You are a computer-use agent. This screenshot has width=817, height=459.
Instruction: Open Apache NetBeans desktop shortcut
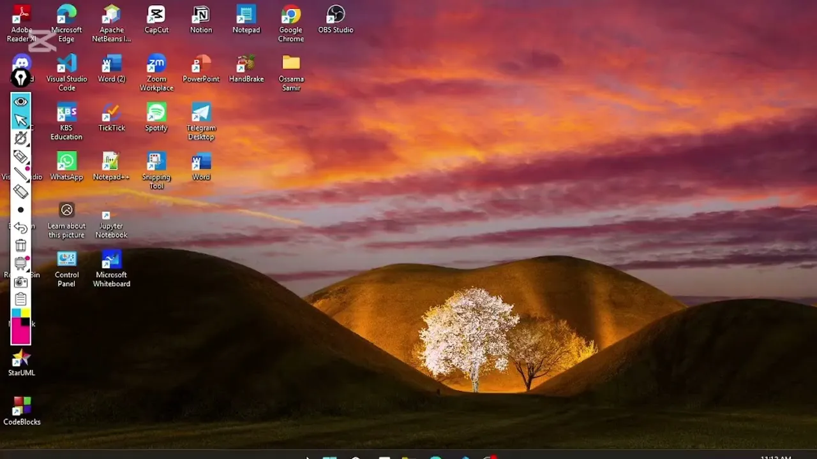(x=112, y=24)
